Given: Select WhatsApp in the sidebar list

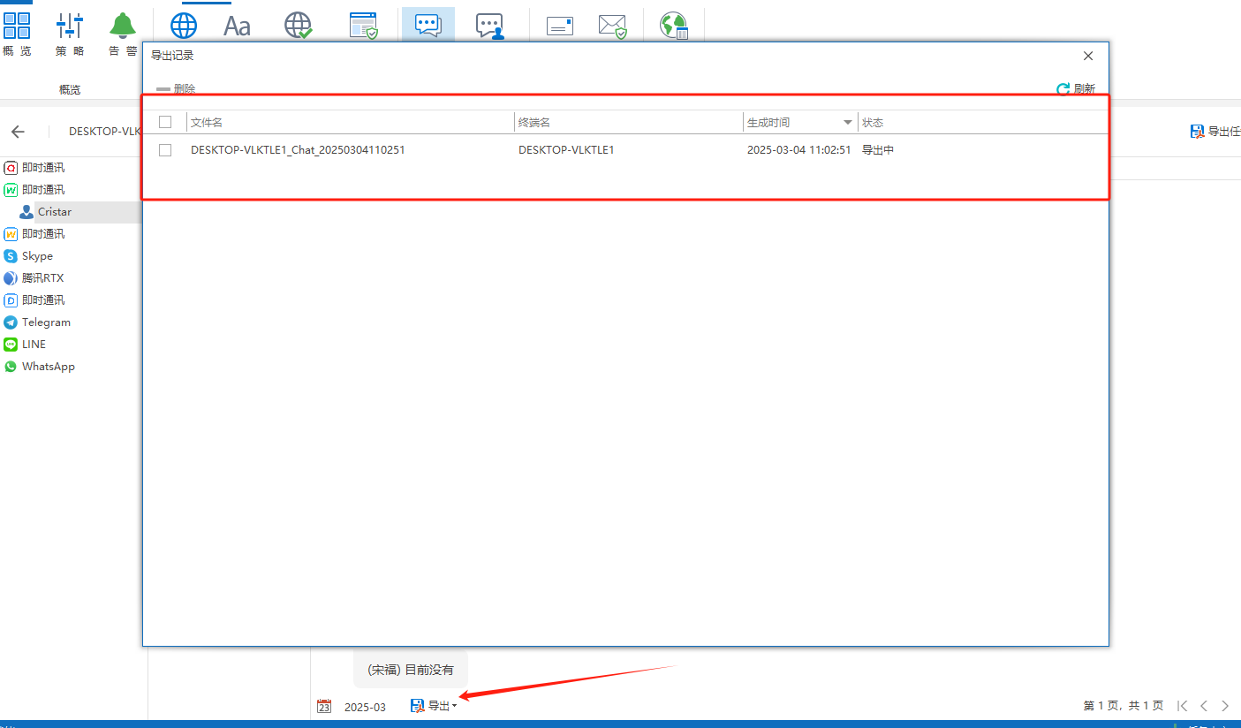Looking at the screenshot, I should 48,367.
